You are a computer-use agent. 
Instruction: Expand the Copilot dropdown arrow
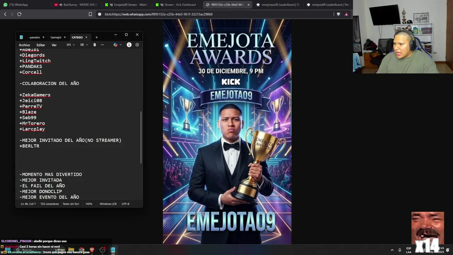pyautogui.click(x=121, y=45)
